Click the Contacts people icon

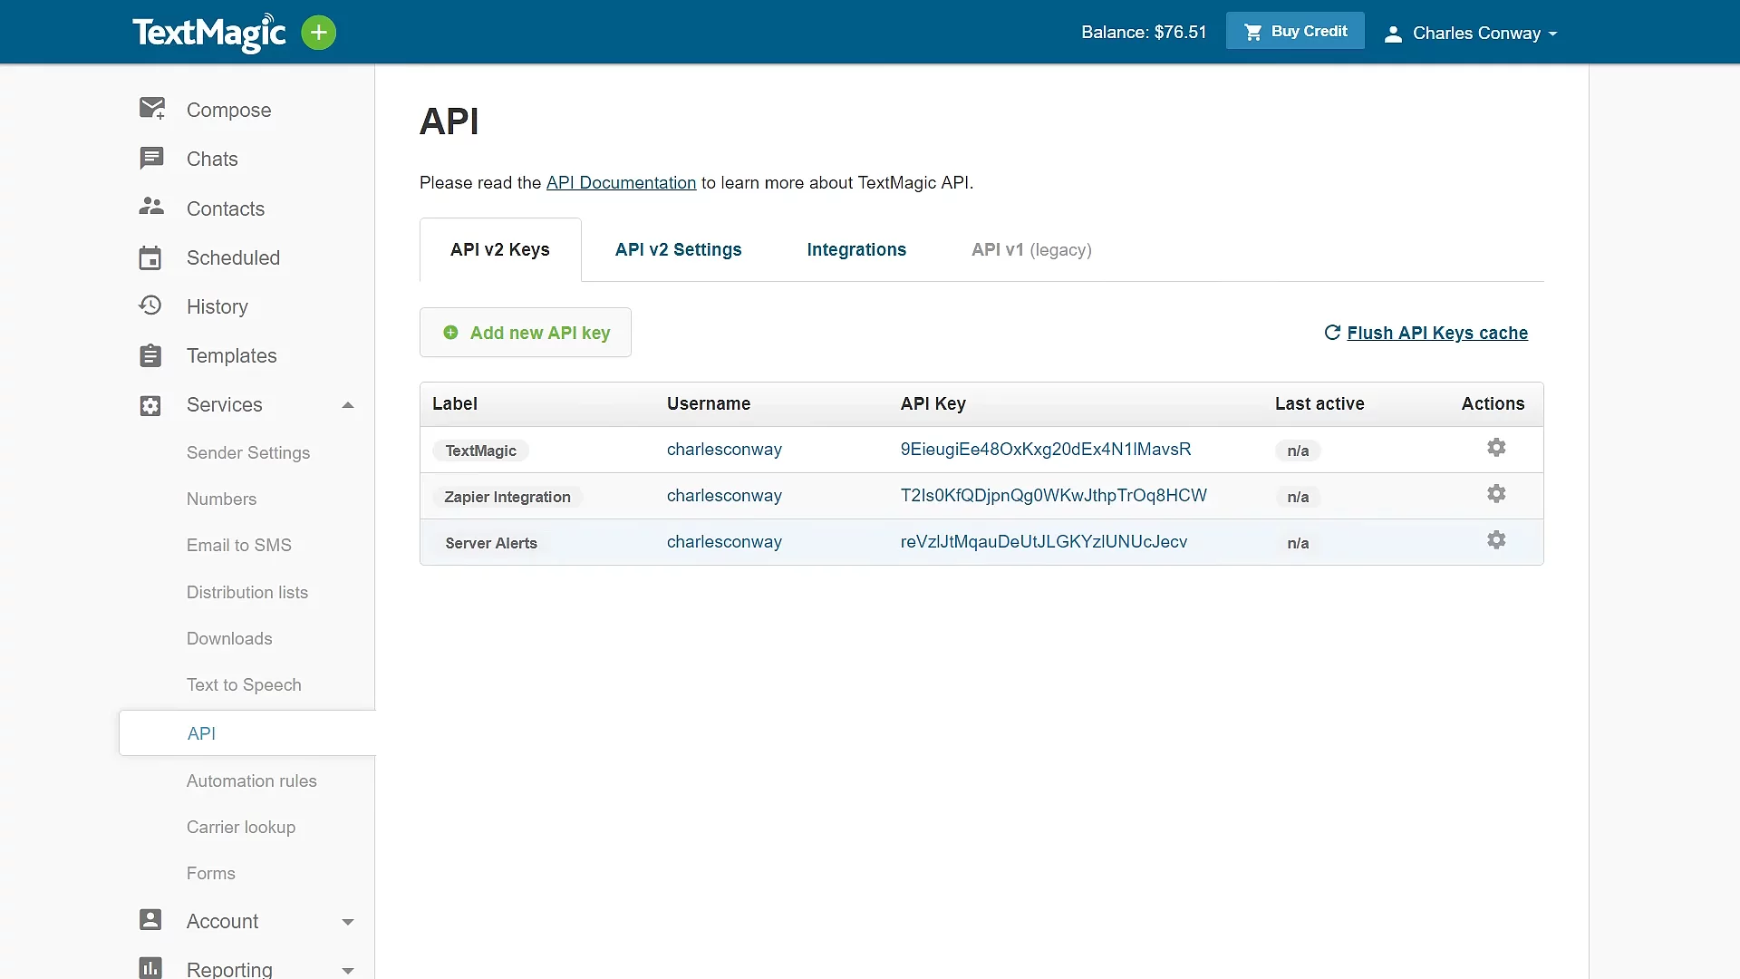pos(151,208)
